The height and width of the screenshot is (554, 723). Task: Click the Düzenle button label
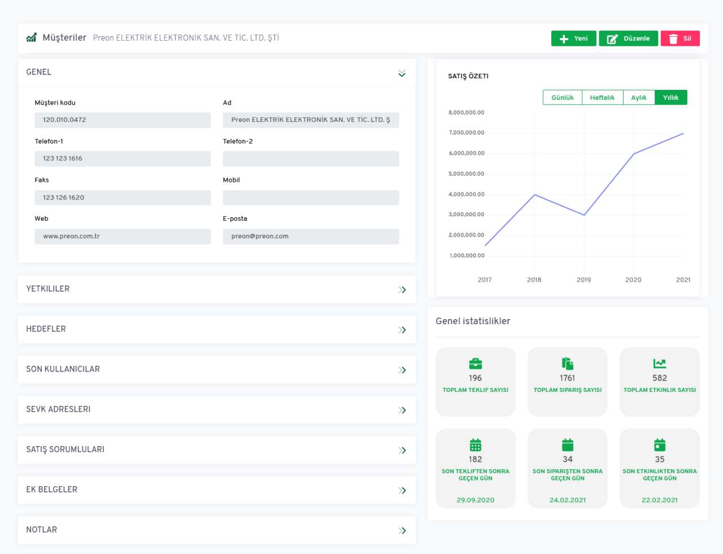point(637,38)
